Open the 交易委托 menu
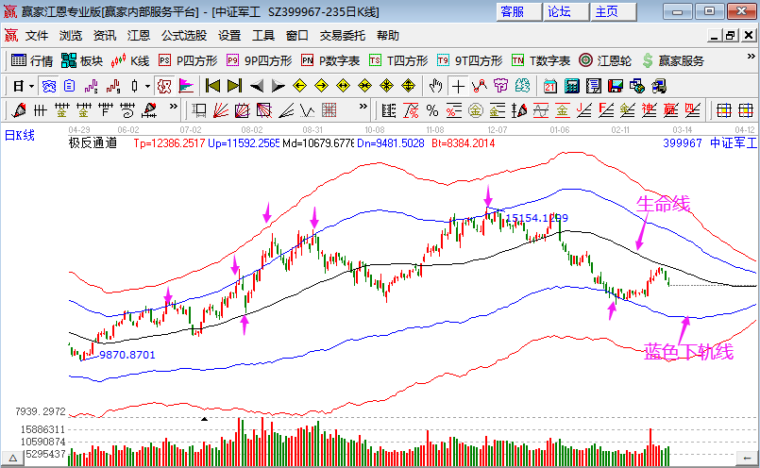The height and width of the screenshot is (468, 760). (x=342, y=35)
